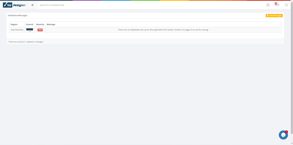Click the scrollbar down arrow
This screenshot has height=145, width=293.
292,143
